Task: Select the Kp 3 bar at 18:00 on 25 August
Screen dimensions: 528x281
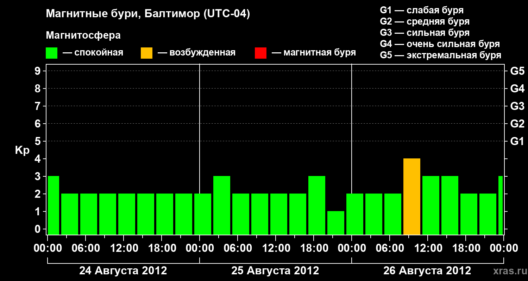Action: [x=317, y=205]
